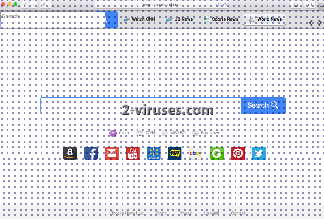Mute tab audio via speaker icon
The height and width of the screenshot is (219, 324).
pyautogui.click(x=219, y=4)
